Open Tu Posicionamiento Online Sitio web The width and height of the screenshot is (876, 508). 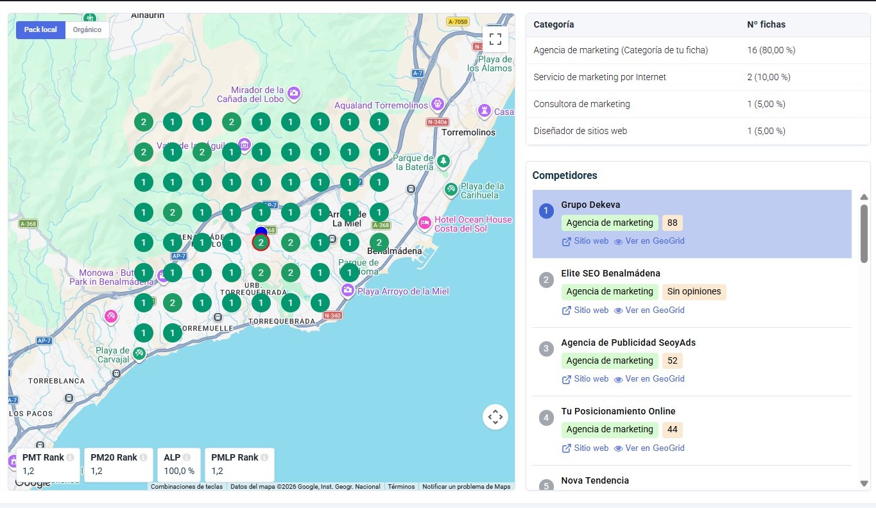click(585, 448)
